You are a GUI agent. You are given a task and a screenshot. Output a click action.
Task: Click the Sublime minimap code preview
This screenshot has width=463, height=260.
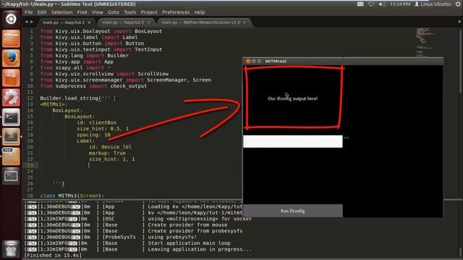425,42
